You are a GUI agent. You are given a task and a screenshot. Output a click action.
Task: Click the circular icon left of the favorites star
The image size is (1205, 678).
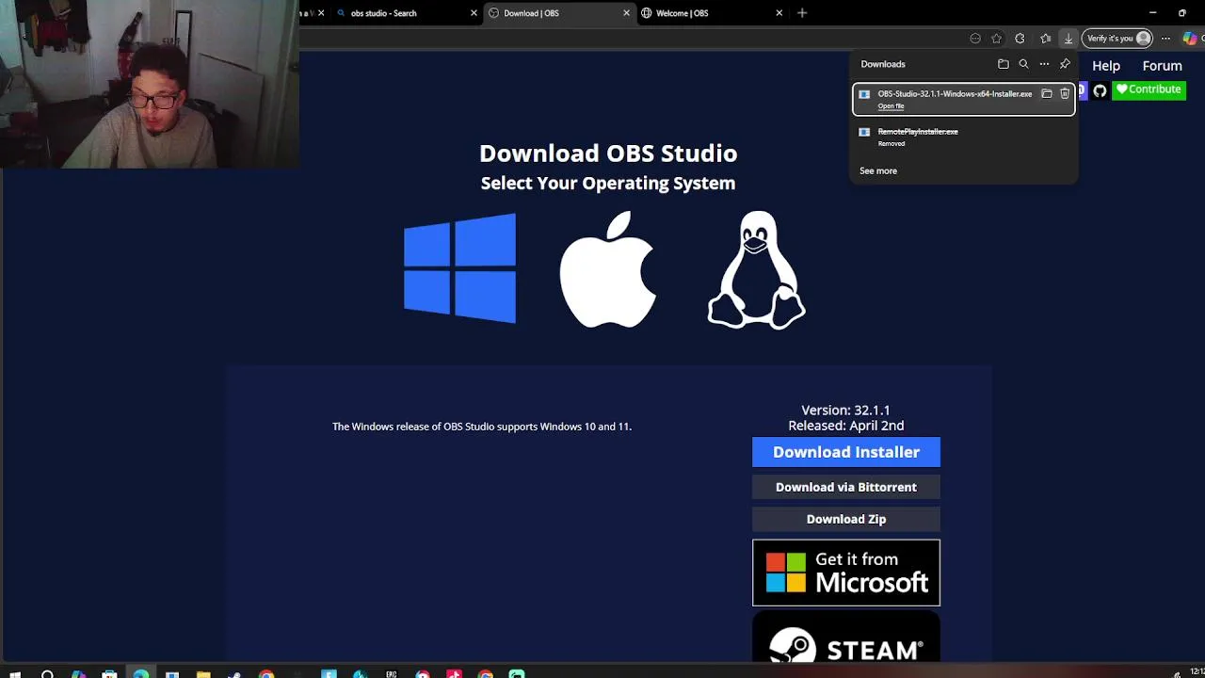(x=975, y=39)
